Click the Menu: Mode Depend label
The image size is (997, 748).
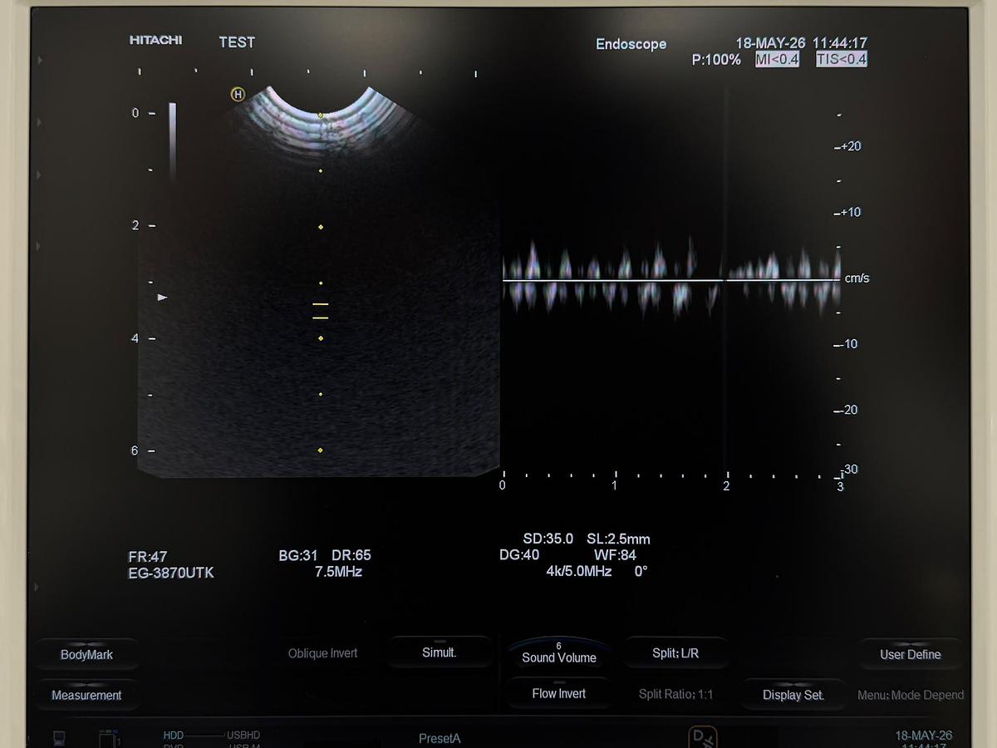point(911,695)
